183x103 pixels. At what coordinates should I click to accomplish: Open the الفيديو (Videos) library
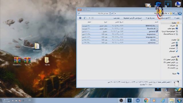click(174, 45)
